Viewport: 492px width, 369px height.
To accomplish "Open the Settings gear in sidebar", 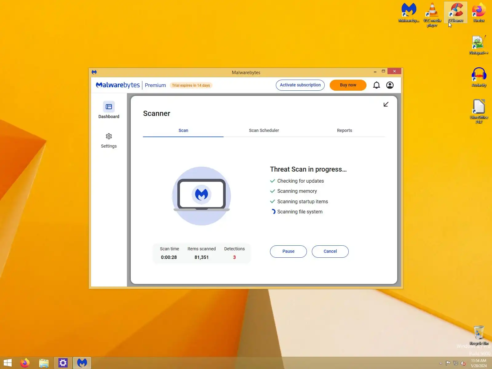I will [x=109, y=136].
